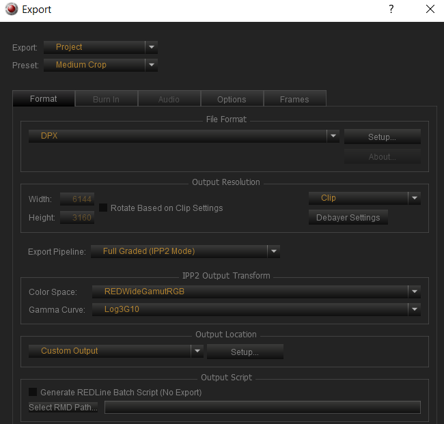This screenshot has width=444, height=424.
Task: Click the Output Location Setup button
Action: (x=245, y=352)
